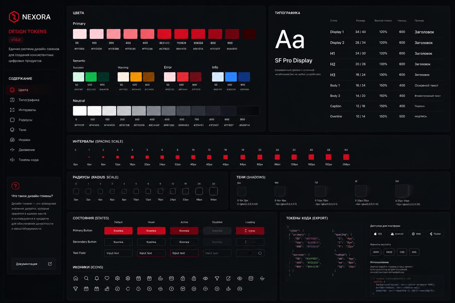Screen dimensions: 455x303
Task: Click the home icon in icons grid
Action: coord(76,278)
